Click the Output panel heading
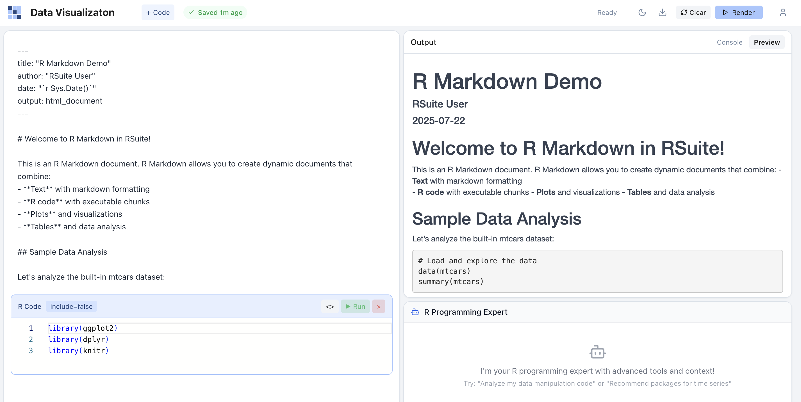Image resolution: width=801 pixels, height=402 pixels. [423, 42]
